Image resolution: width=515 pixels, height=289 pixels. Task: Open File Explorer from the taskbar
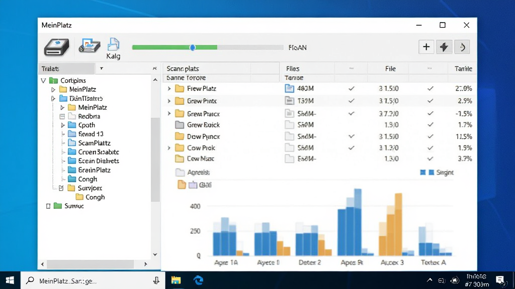click(176, 280)
